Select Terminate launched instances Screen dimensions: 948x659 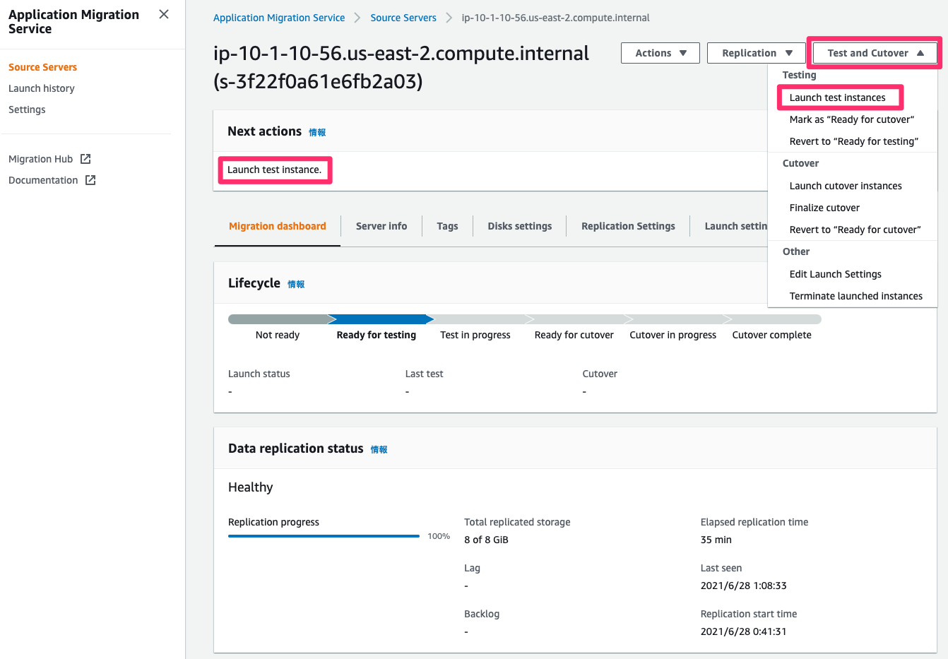855,296
